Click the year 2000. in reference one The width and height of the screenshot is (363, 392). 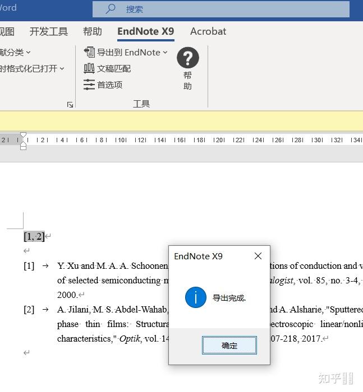[x=67, y=295]
